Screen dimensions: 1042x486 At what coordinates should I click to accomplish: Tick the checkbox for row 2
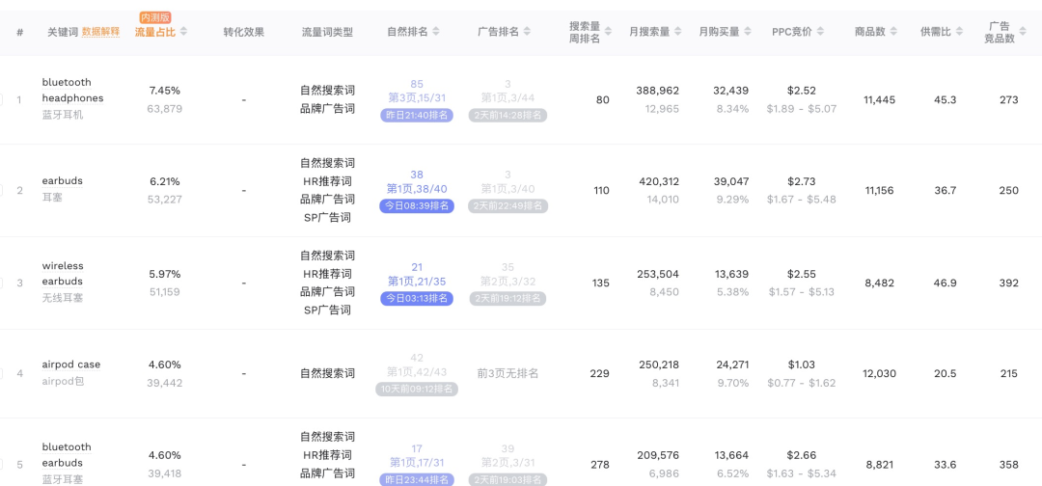coord(2,190)
